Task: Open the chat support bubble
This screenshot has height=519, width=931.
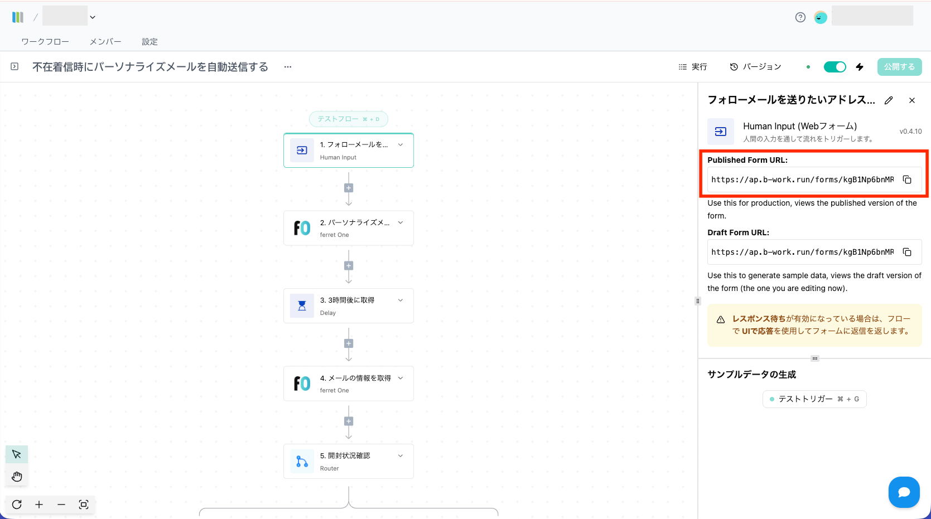Action: coord(904,492)
